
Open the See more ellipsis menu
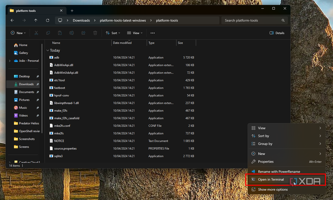click(153, 33)
